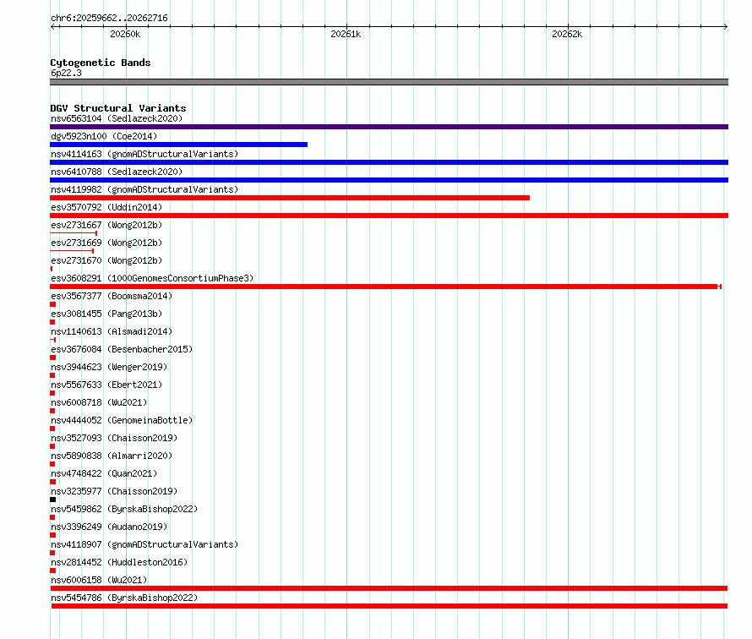Click the blue nsv4114163 variant bar

tap(389, 162)
